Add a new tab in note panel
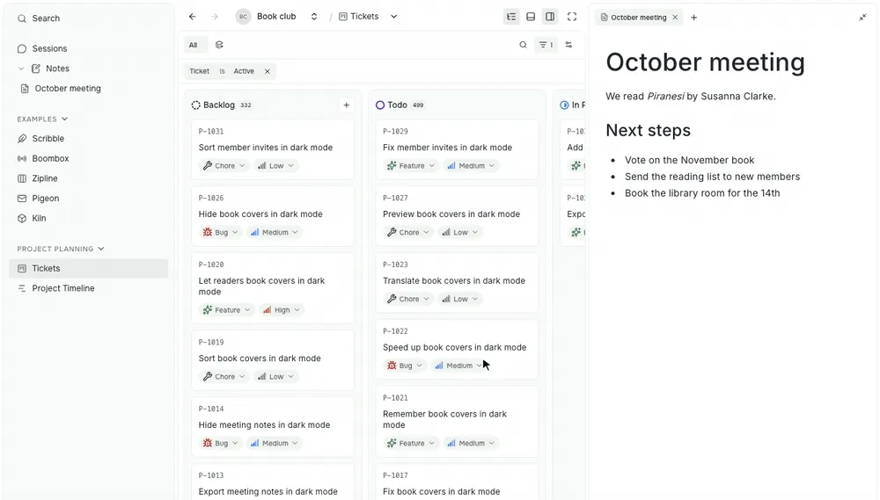 tap(693, 18)
